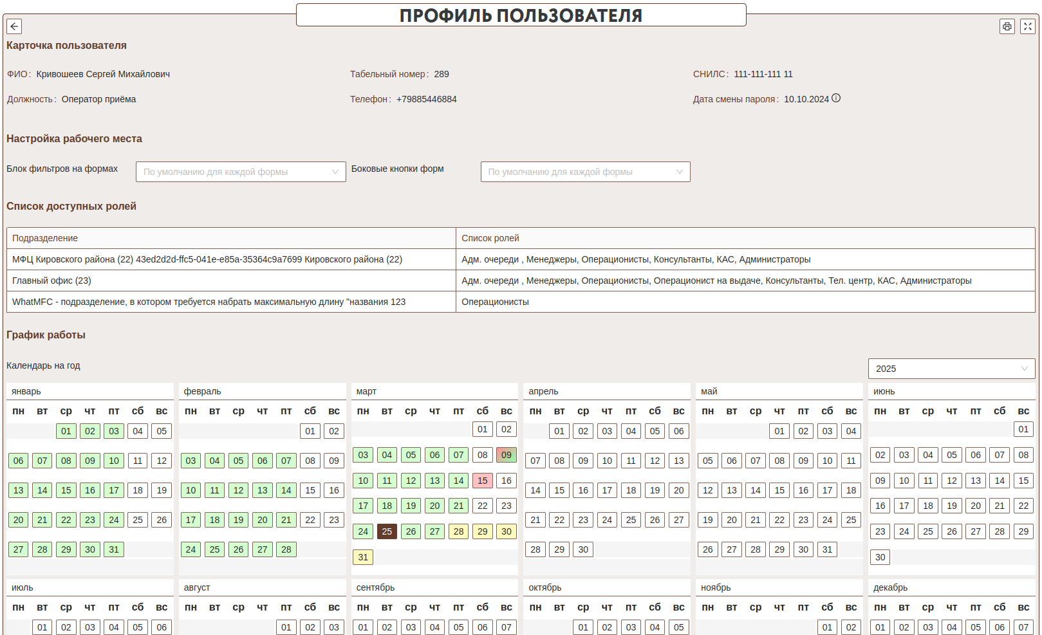Click the chevron in the side buttons dropdown

click(679, 172)
